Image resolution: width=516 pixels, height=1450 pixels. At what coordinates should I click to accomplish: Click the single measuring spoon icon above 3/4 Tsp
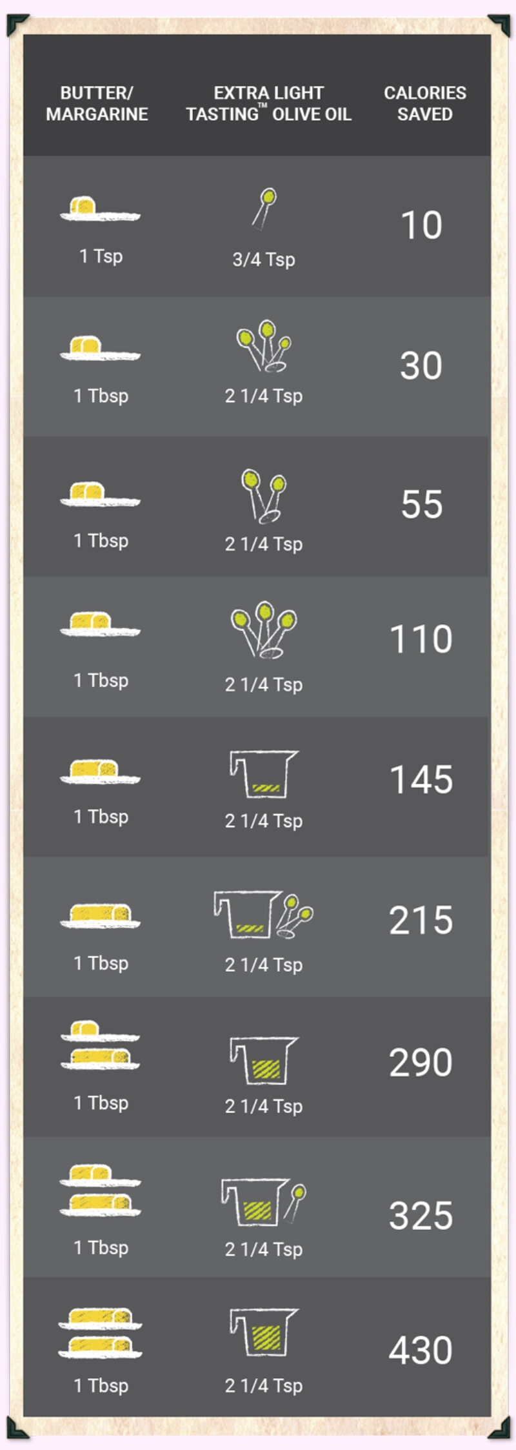pos(264,209)
